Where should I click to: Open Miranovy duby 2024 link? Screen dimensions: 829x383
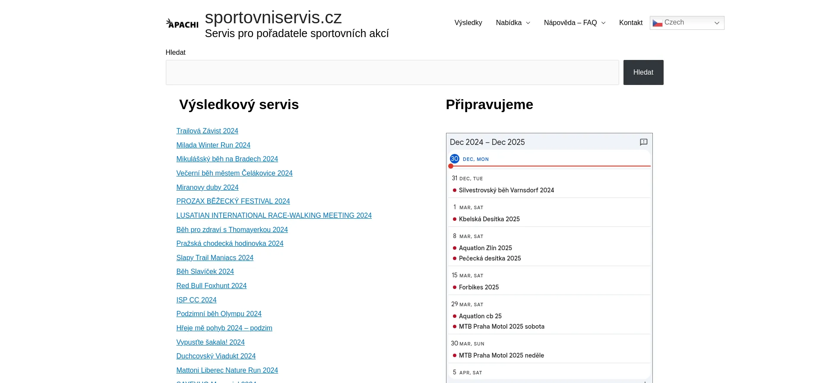tap(207, 187)
